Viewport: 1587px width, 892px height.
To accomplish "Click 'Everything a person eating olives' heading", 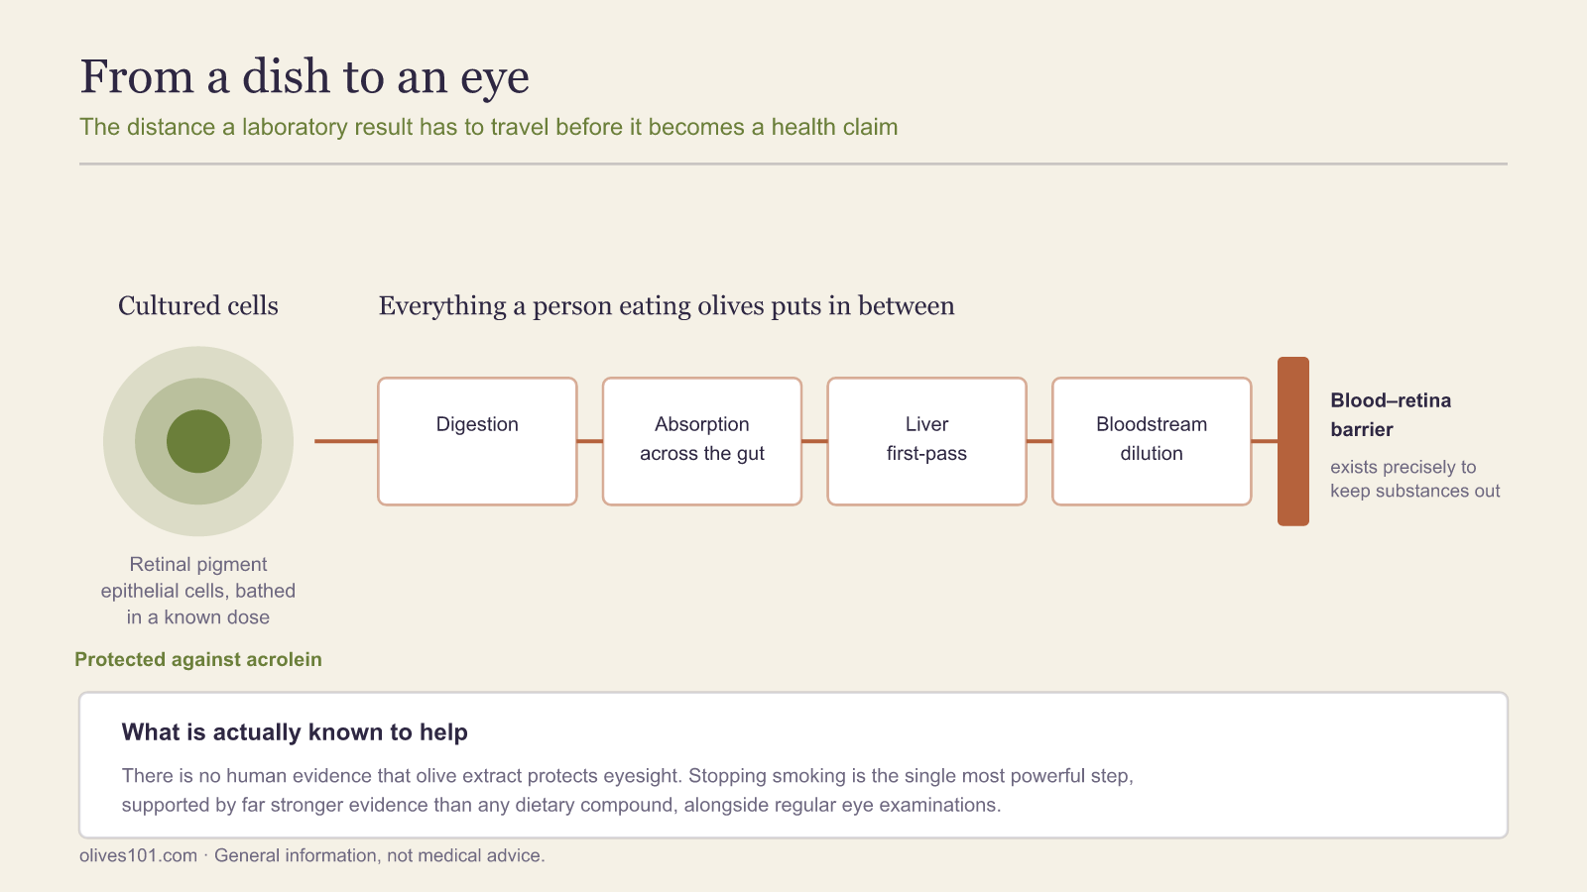I will click(x=667, y=305).
